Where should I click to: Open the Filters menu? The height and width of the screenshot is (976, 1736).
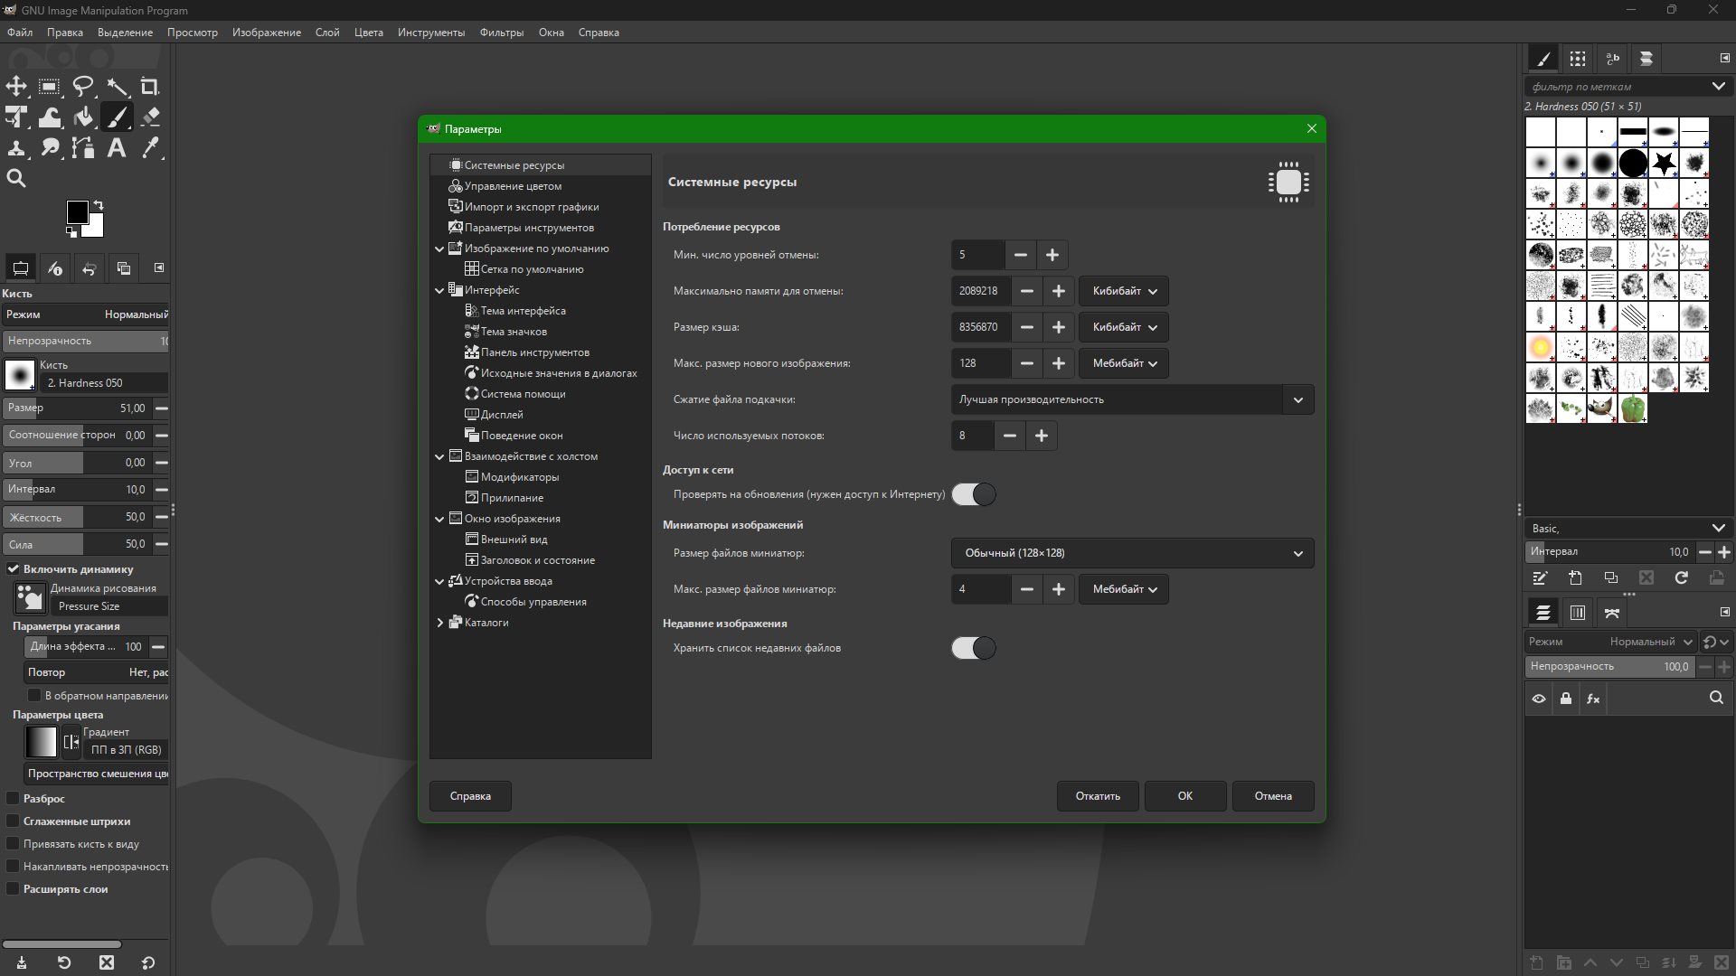502,33
